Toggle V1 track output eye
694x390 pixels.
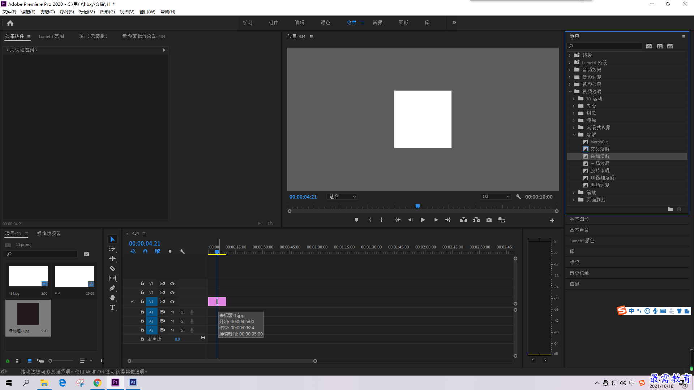[172, 302]
